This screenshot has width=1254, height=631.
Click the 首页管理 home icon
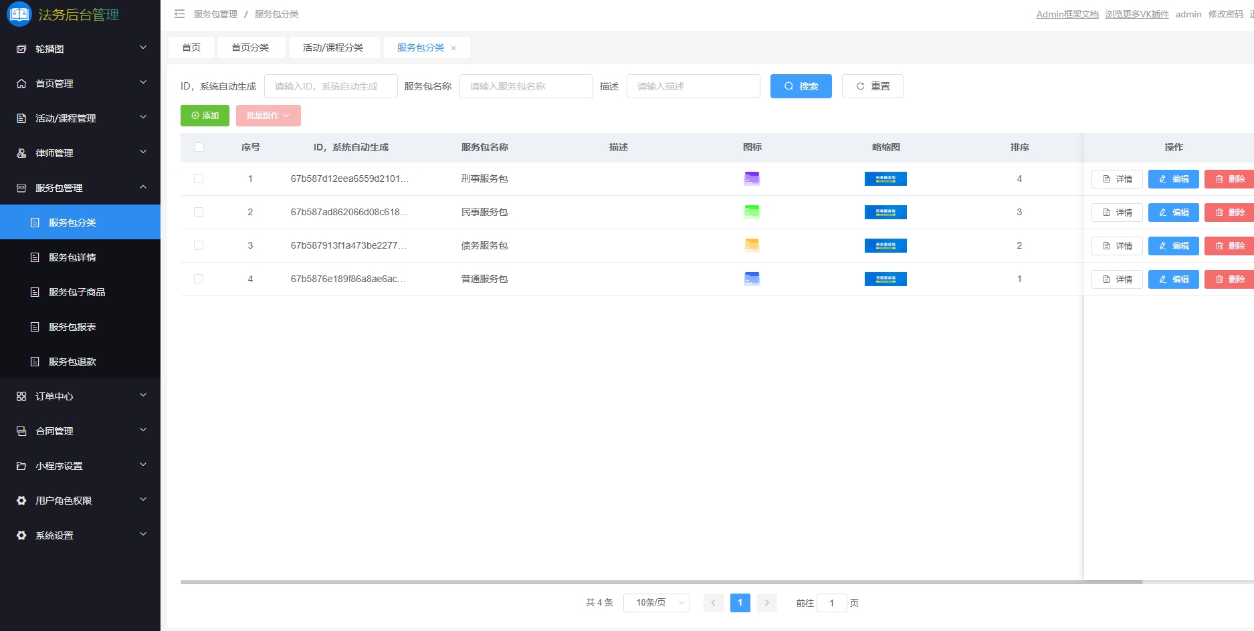coord(21,84)
